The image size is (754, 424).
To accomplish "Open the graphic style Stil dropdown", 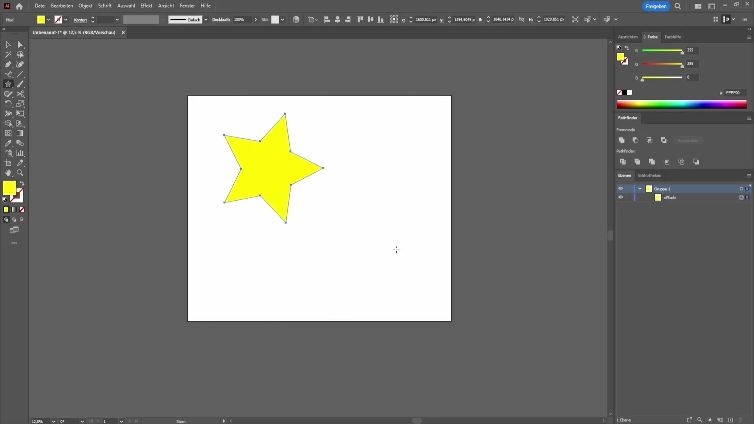I will click(282, 20).
